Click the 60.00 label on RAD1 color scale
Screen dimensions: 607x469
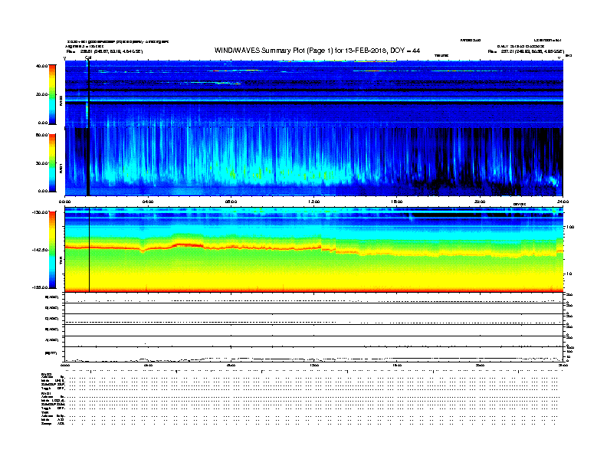41,135
